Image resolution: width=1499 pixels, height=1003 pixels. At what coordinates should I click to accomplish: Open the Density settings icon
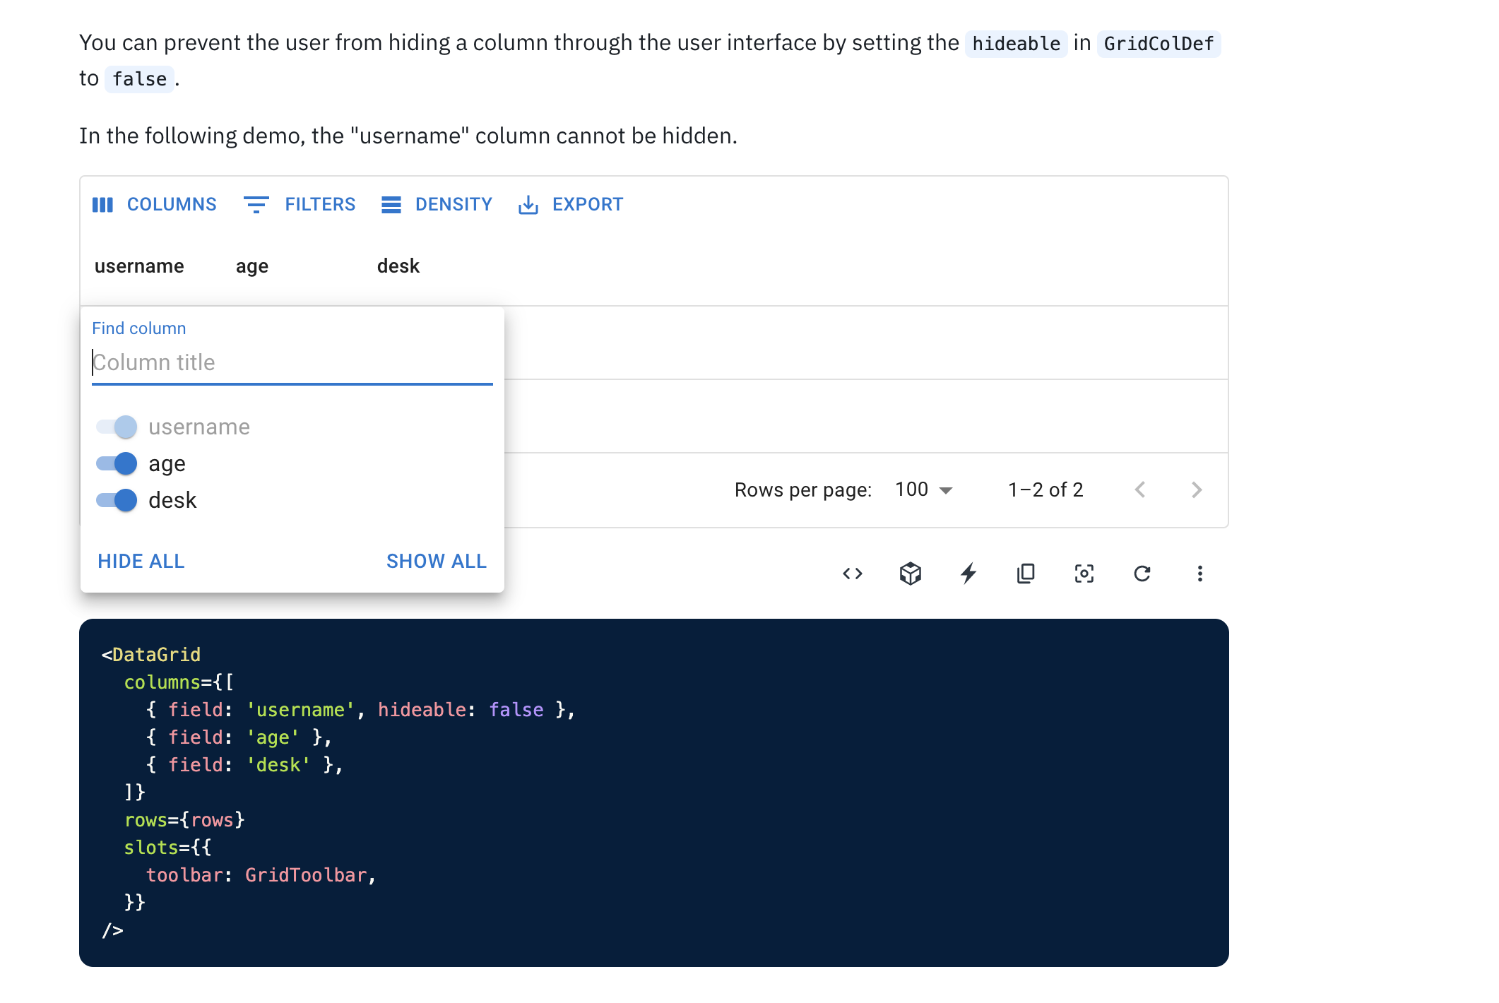(x=391, y=205)
